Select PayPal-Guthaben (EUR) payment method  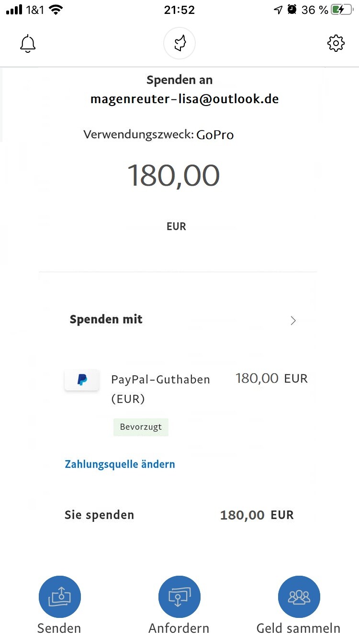[186, 389]
